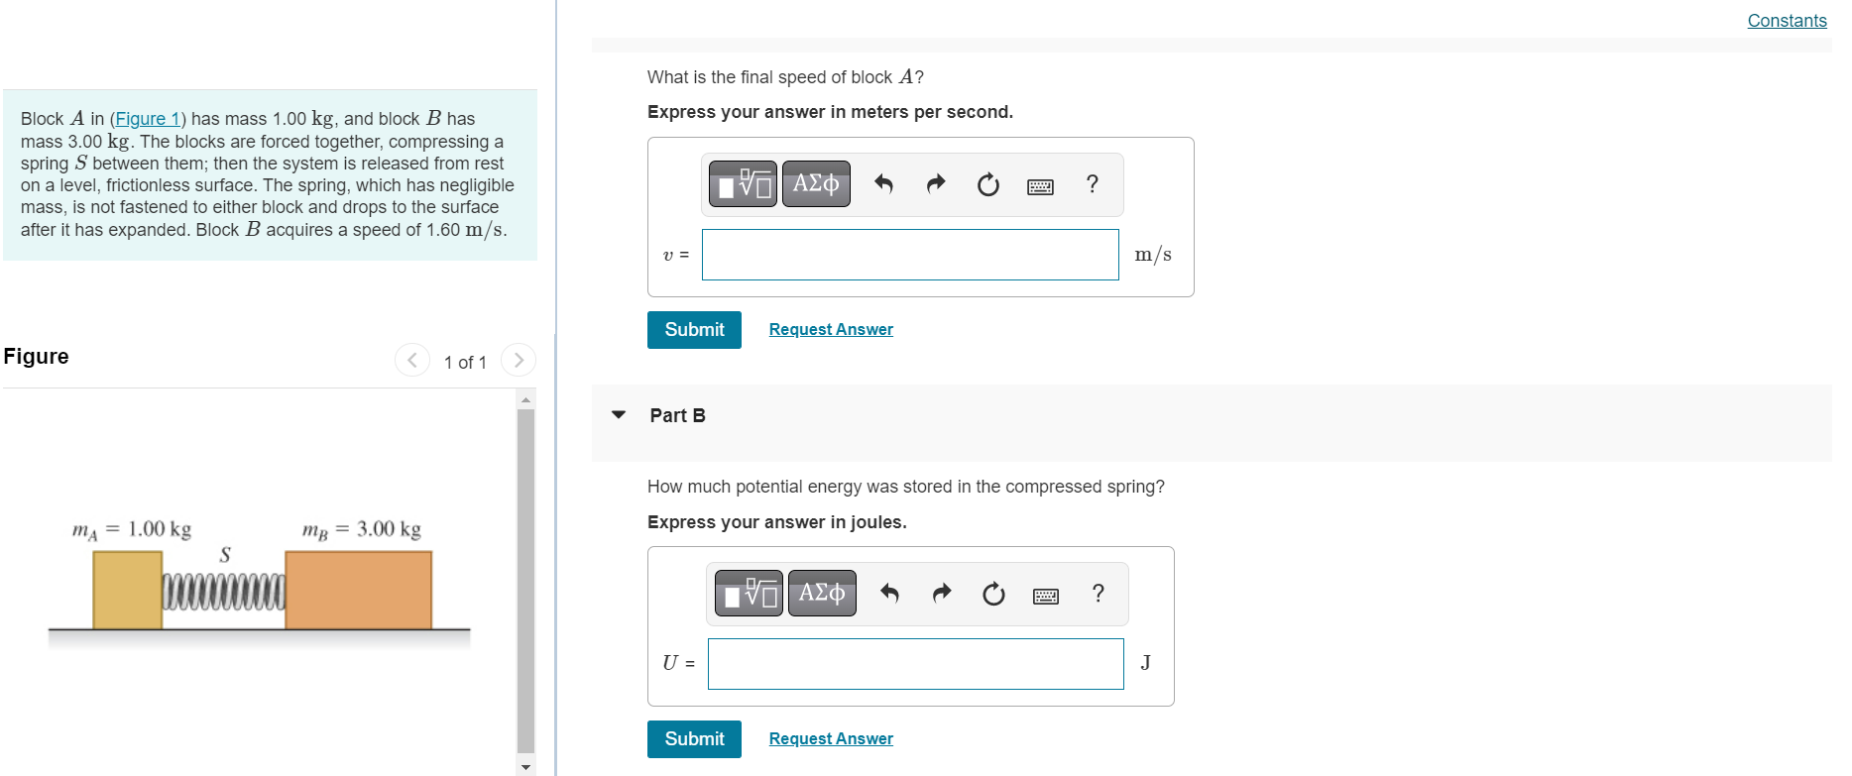Open the math template editor in Part A
Image resolution: width=1852 pixels, height=776 pixels.
coord(742,183)
